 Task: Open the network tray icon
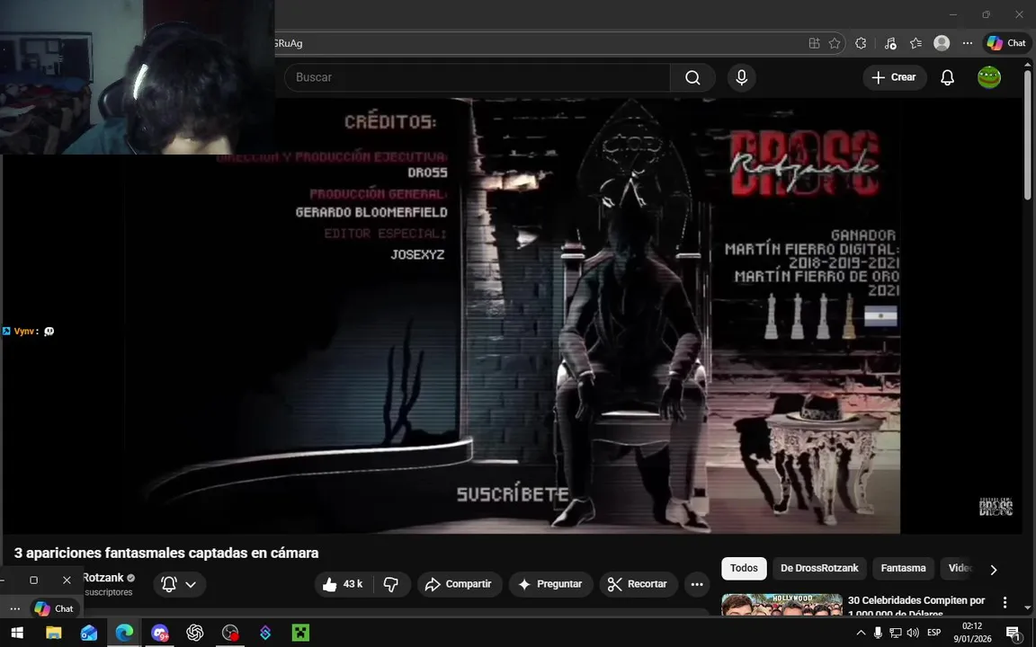[896, 633]
